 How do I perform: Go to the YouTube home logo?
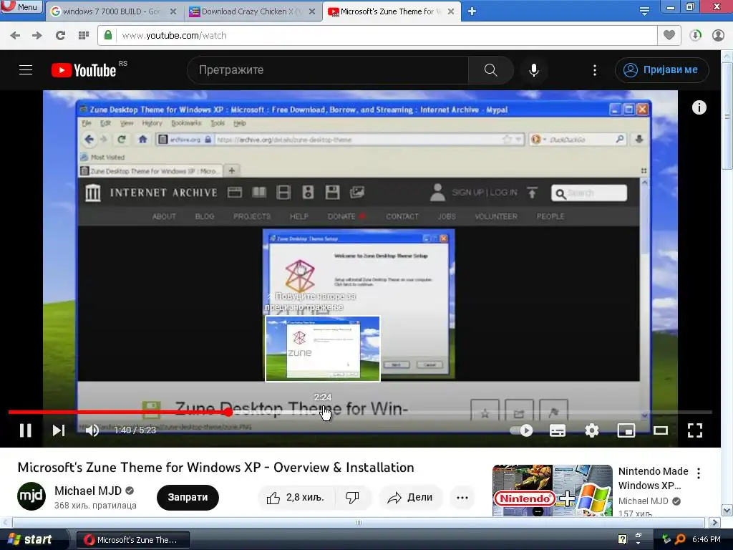[84, 70]
